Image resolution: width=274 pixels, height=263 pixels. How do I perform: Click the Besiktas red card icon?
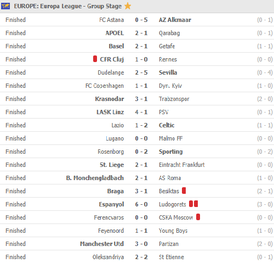(x=184, y=191)
